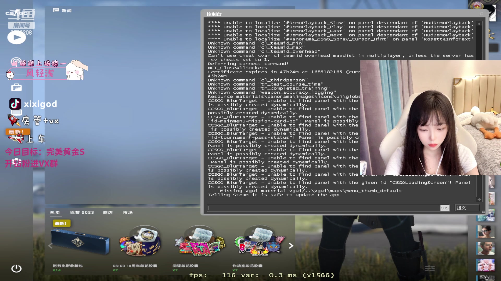The height and width of the screenshot is (281, 501).
Task: Click the '#DemoPlayback_Fast' console line
Action: (341, 31)
